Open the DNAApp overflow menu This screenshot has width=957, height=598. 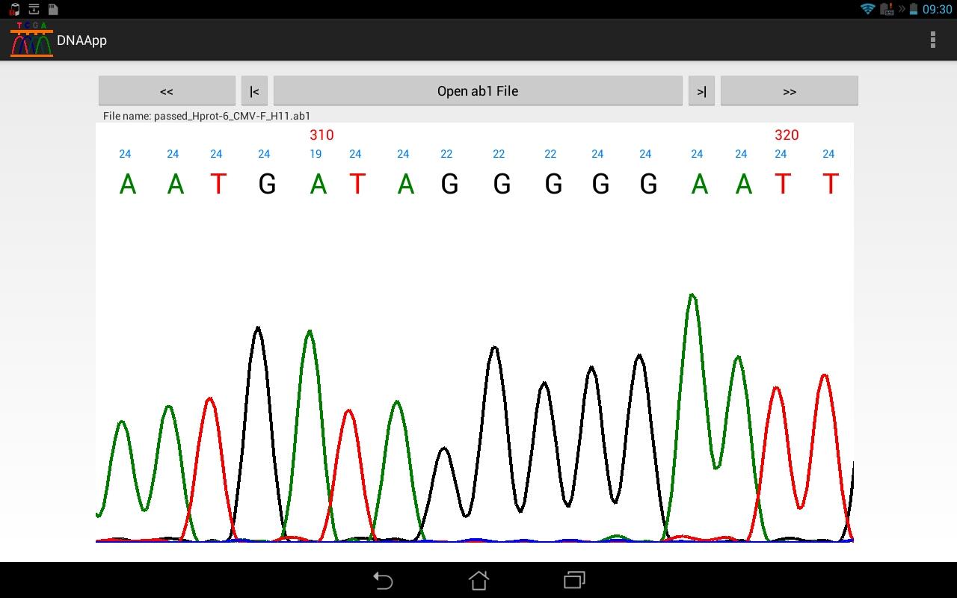(932, 40)
